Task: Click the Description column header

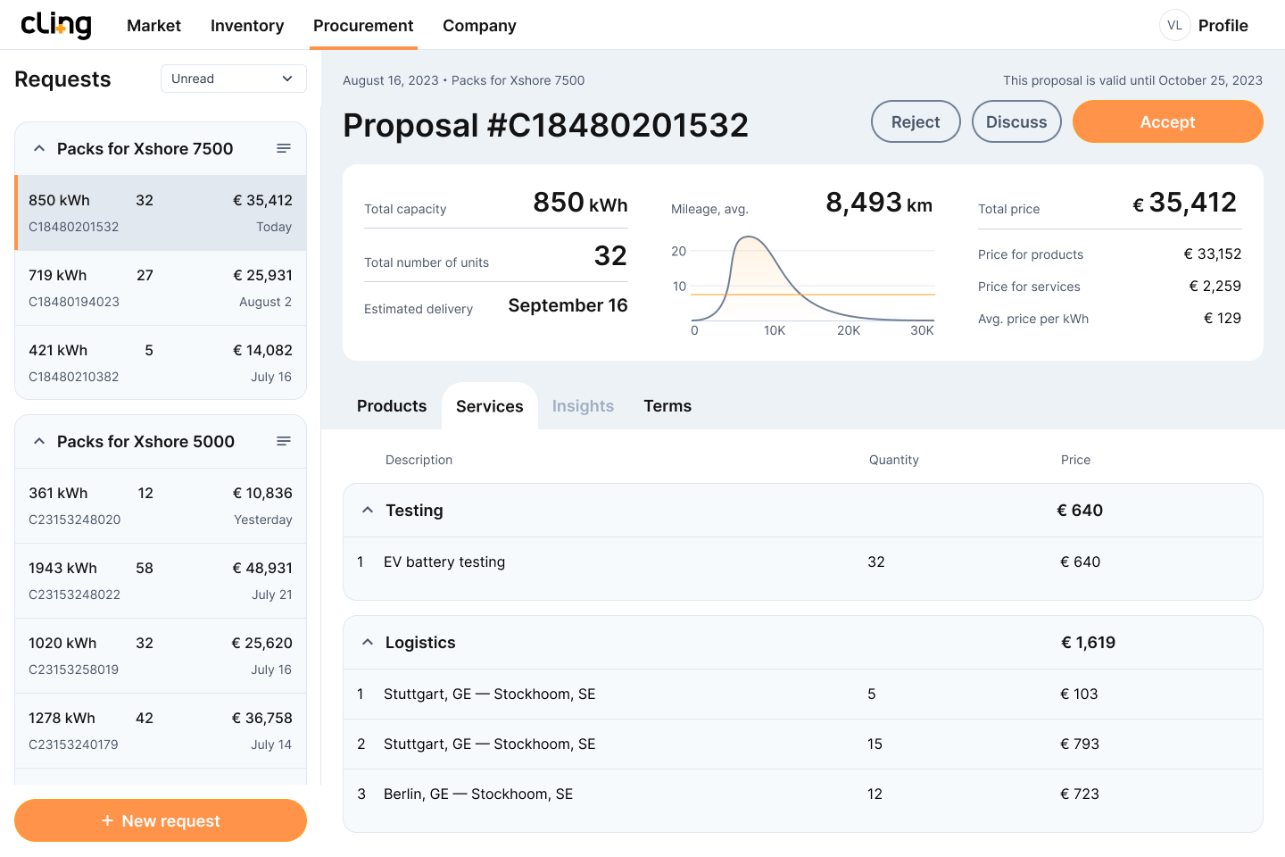Action: [x=419, y=460]
